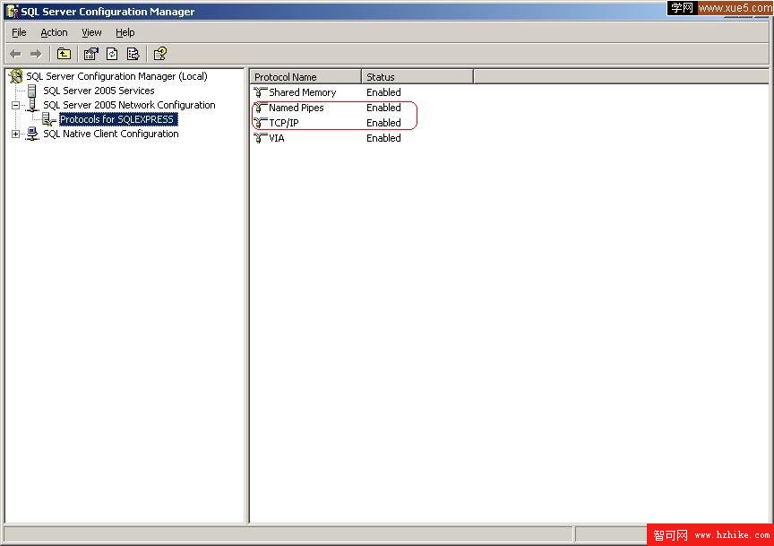The image size is (774, 546).
Task: Click the Back arrow toolbar icon
Action: tap(16, 54)
